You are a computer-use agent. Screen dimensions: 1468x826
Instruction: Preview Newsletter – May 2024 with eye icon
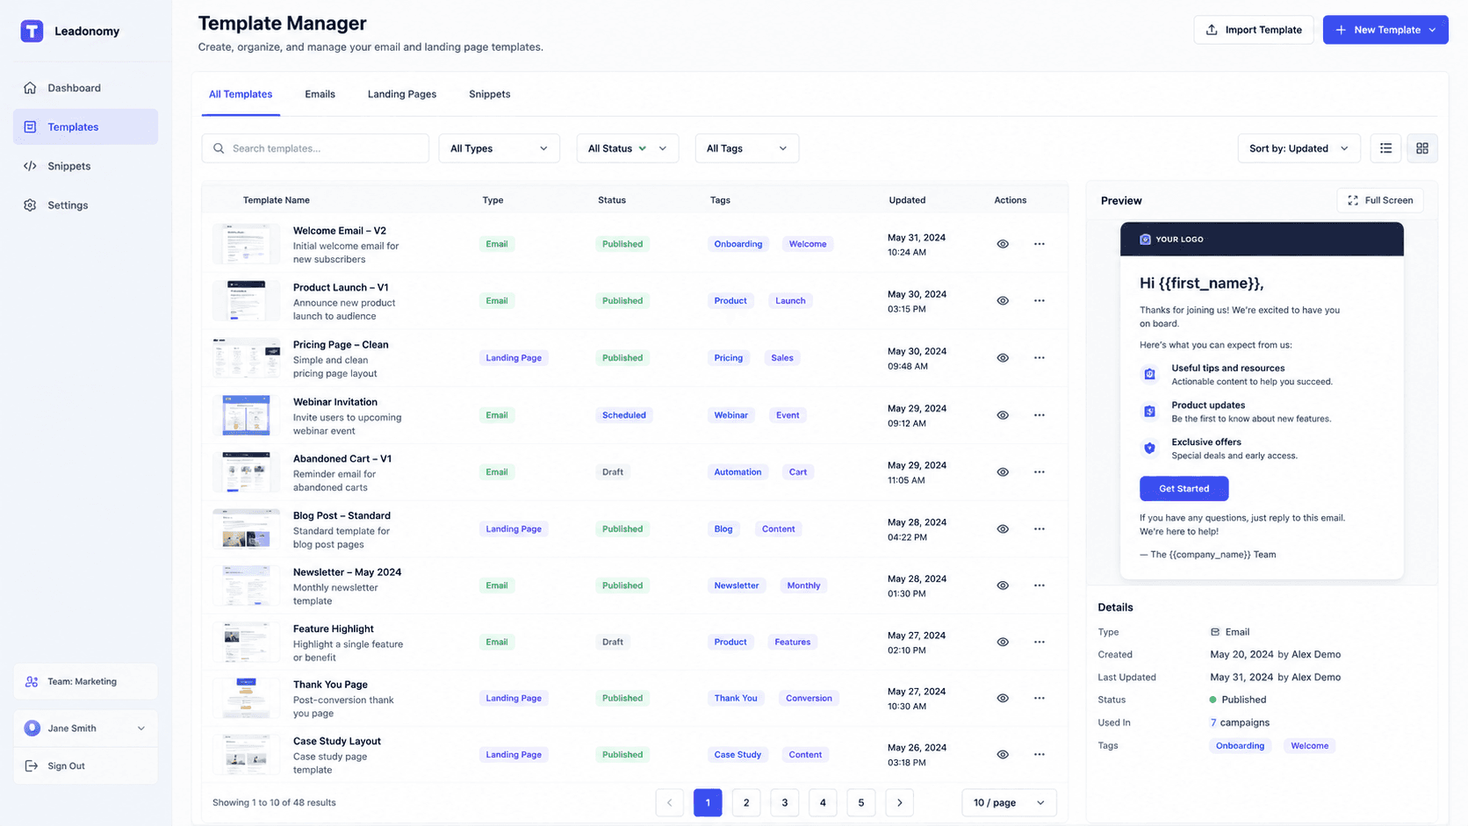point(1003,585)
